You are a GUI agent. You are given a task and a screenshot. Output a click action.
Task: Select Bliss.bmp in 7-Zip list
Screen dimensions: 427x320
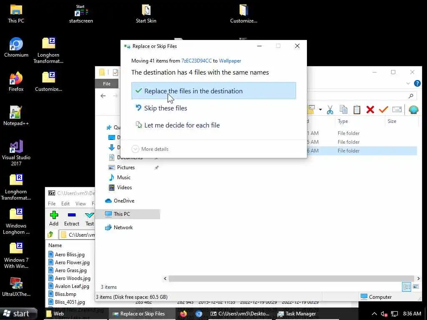[x=65, y=294]
